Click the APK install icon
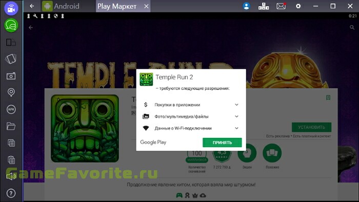The width and height of the screenshot is (359, 202). (x=11, y=109)
